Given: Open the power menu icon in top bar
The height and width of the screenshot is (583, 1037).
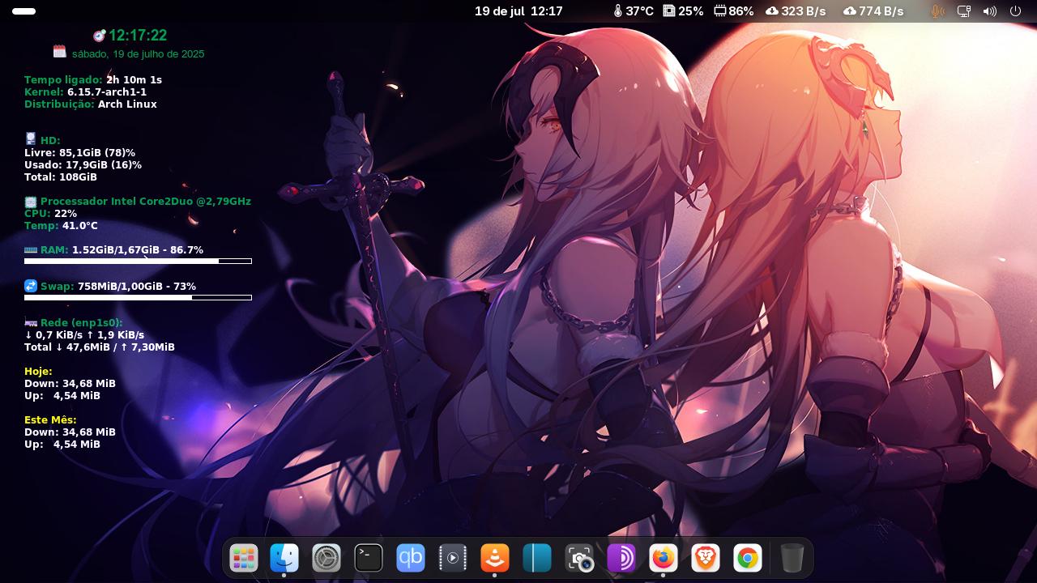Looking at the screenshot, I should [x=1015, y=11].
